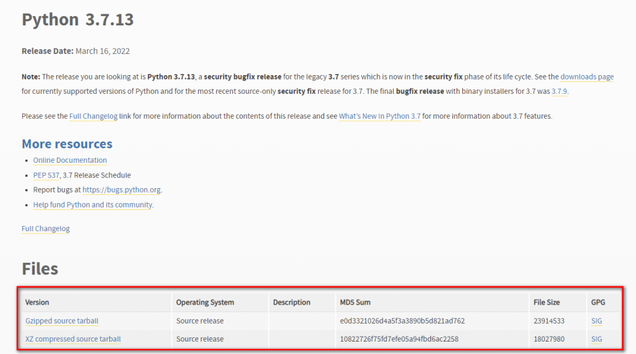Click standalone Full Changelog link above Files heading
636x354 pixels.
(45, 229)
